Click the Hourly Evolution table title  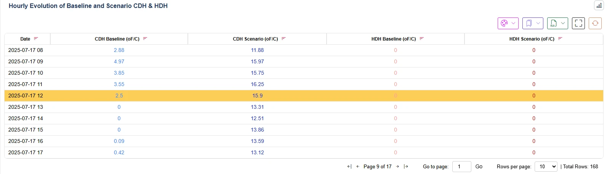[88, 6]
